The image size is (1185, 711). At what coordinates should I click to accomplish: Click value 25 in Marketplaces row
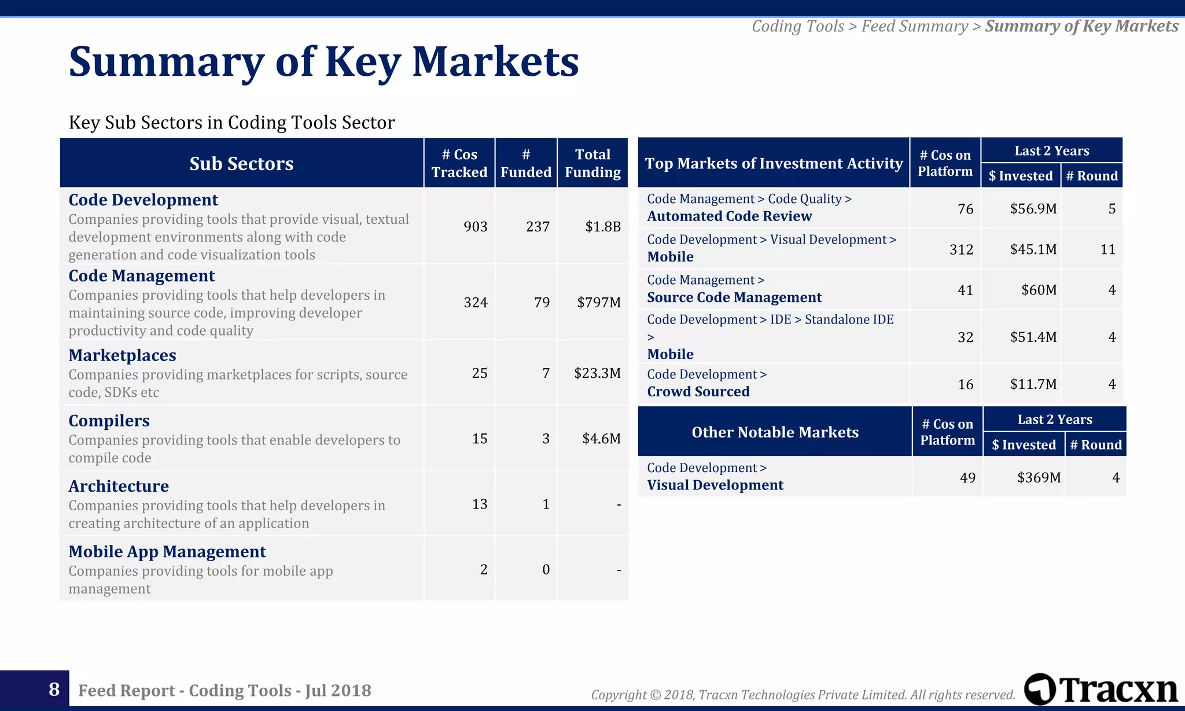480,373
